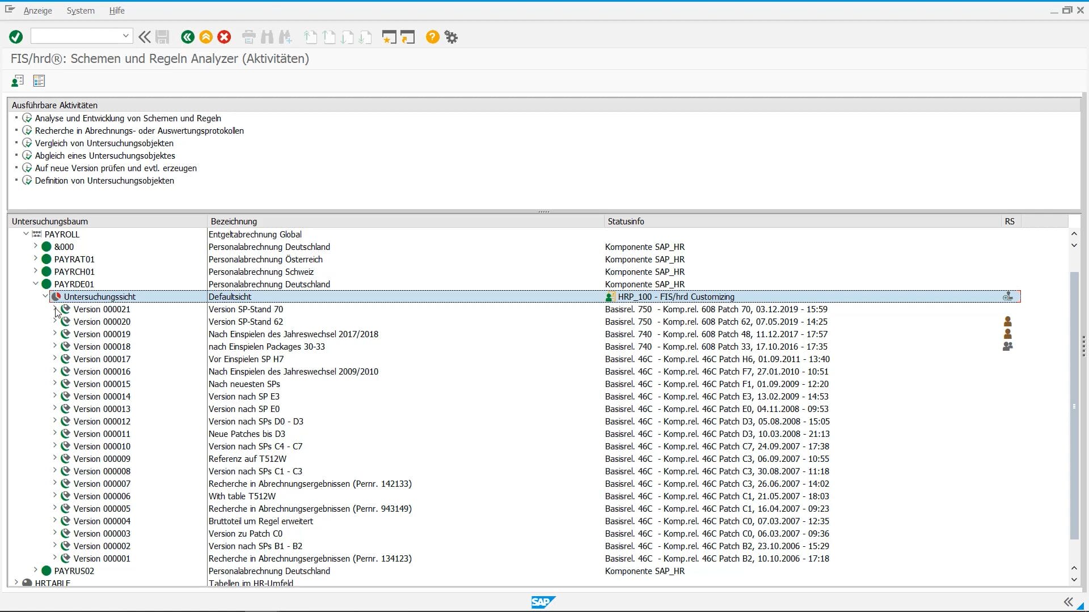Go to the first page icon
Screen dimensions: 1089x612
[x=310, y=37]
